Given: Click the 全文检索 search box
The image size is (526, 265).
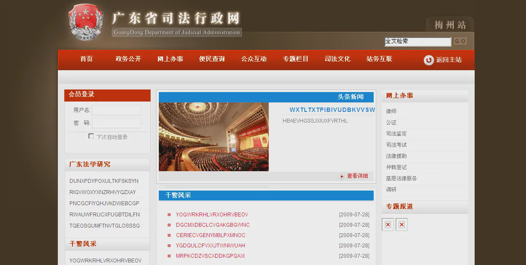Looking at the screenshot, I should 417,41.
